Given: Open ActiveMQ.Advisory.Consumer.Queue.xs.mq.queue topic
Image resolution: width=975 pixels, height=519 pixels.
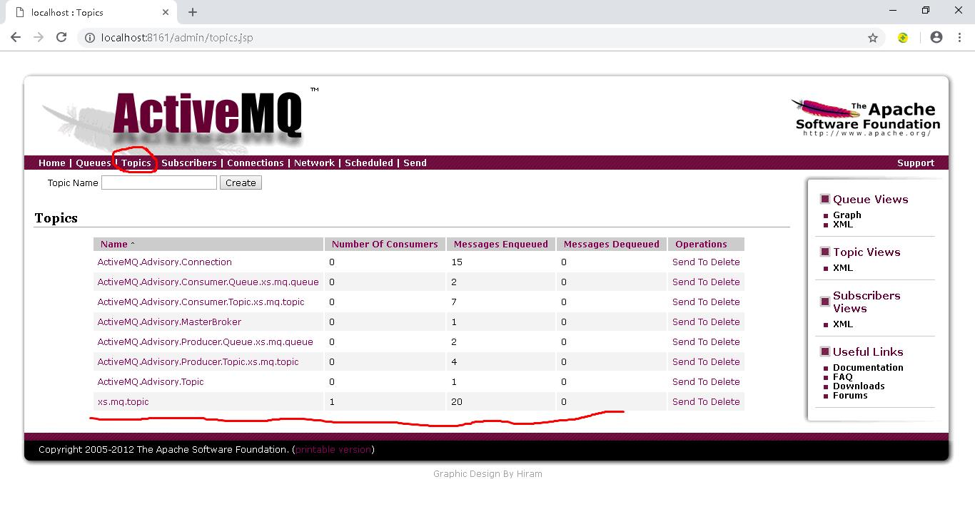Looking at the screenshot, I should click(208, 282).
